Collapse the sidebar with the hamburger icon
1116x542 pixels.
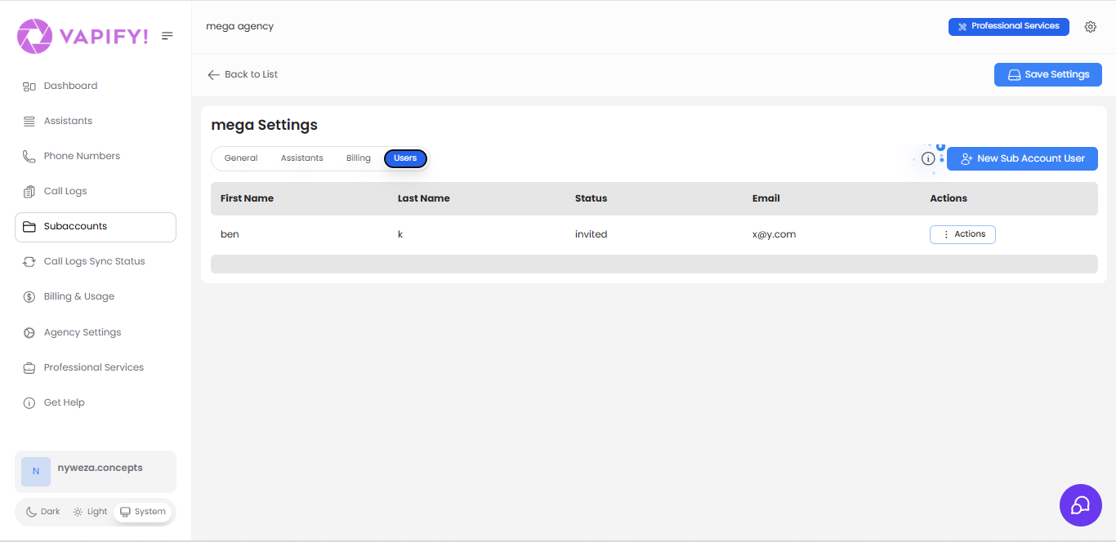167,35
